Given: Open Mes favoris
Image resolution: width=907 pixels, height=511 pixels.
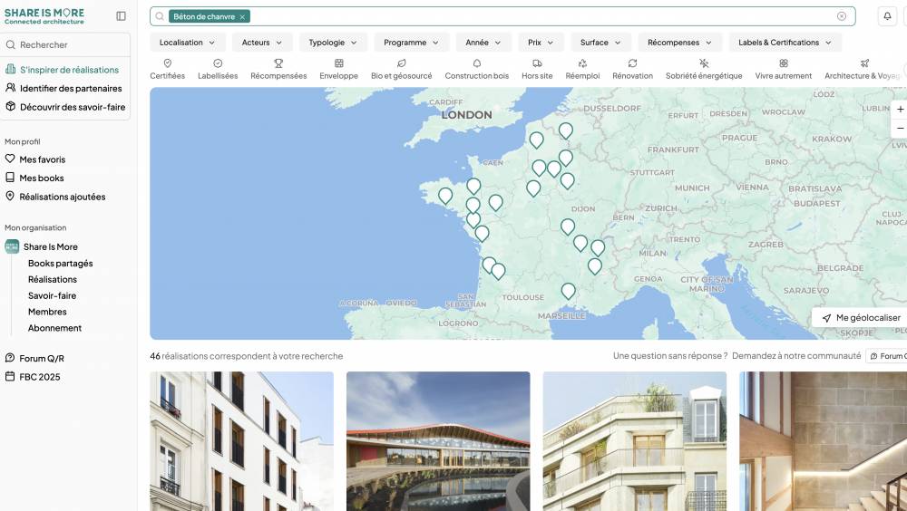Looking at the screenshot, I should [x=35, y=159].
